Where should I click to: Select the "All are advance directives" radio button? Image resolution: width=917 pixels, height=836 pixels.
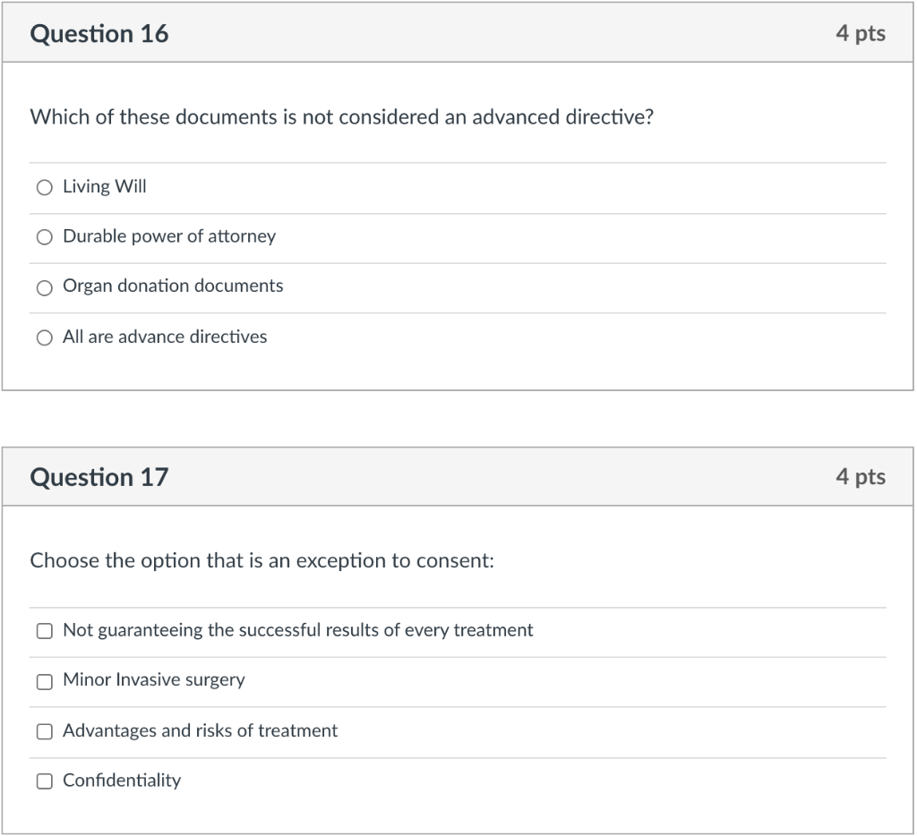click(43, 337)
